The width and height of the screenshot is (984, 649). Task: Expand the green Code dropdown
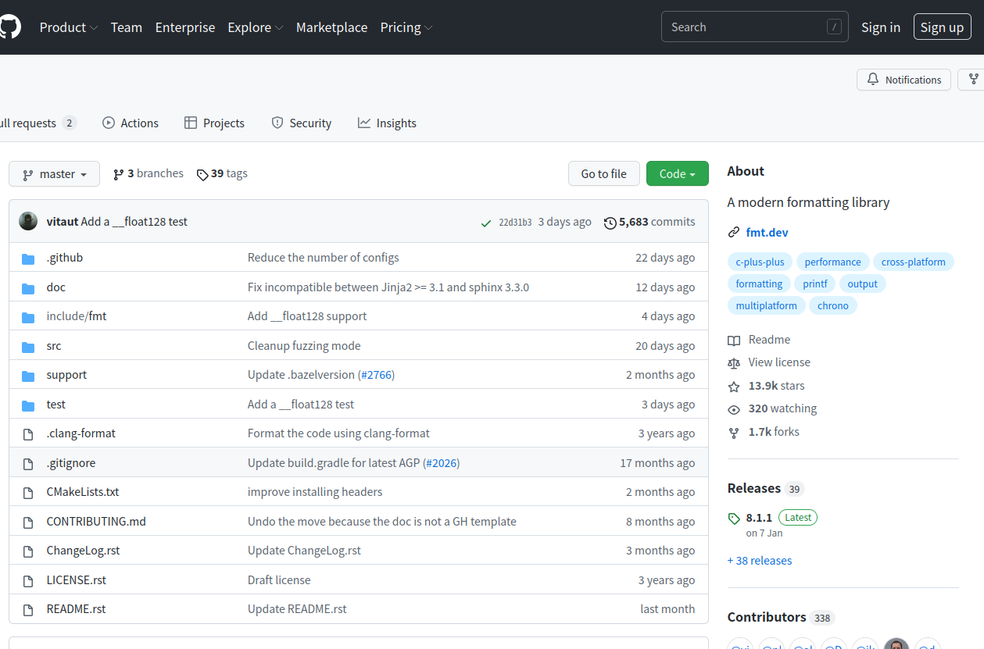677,174
